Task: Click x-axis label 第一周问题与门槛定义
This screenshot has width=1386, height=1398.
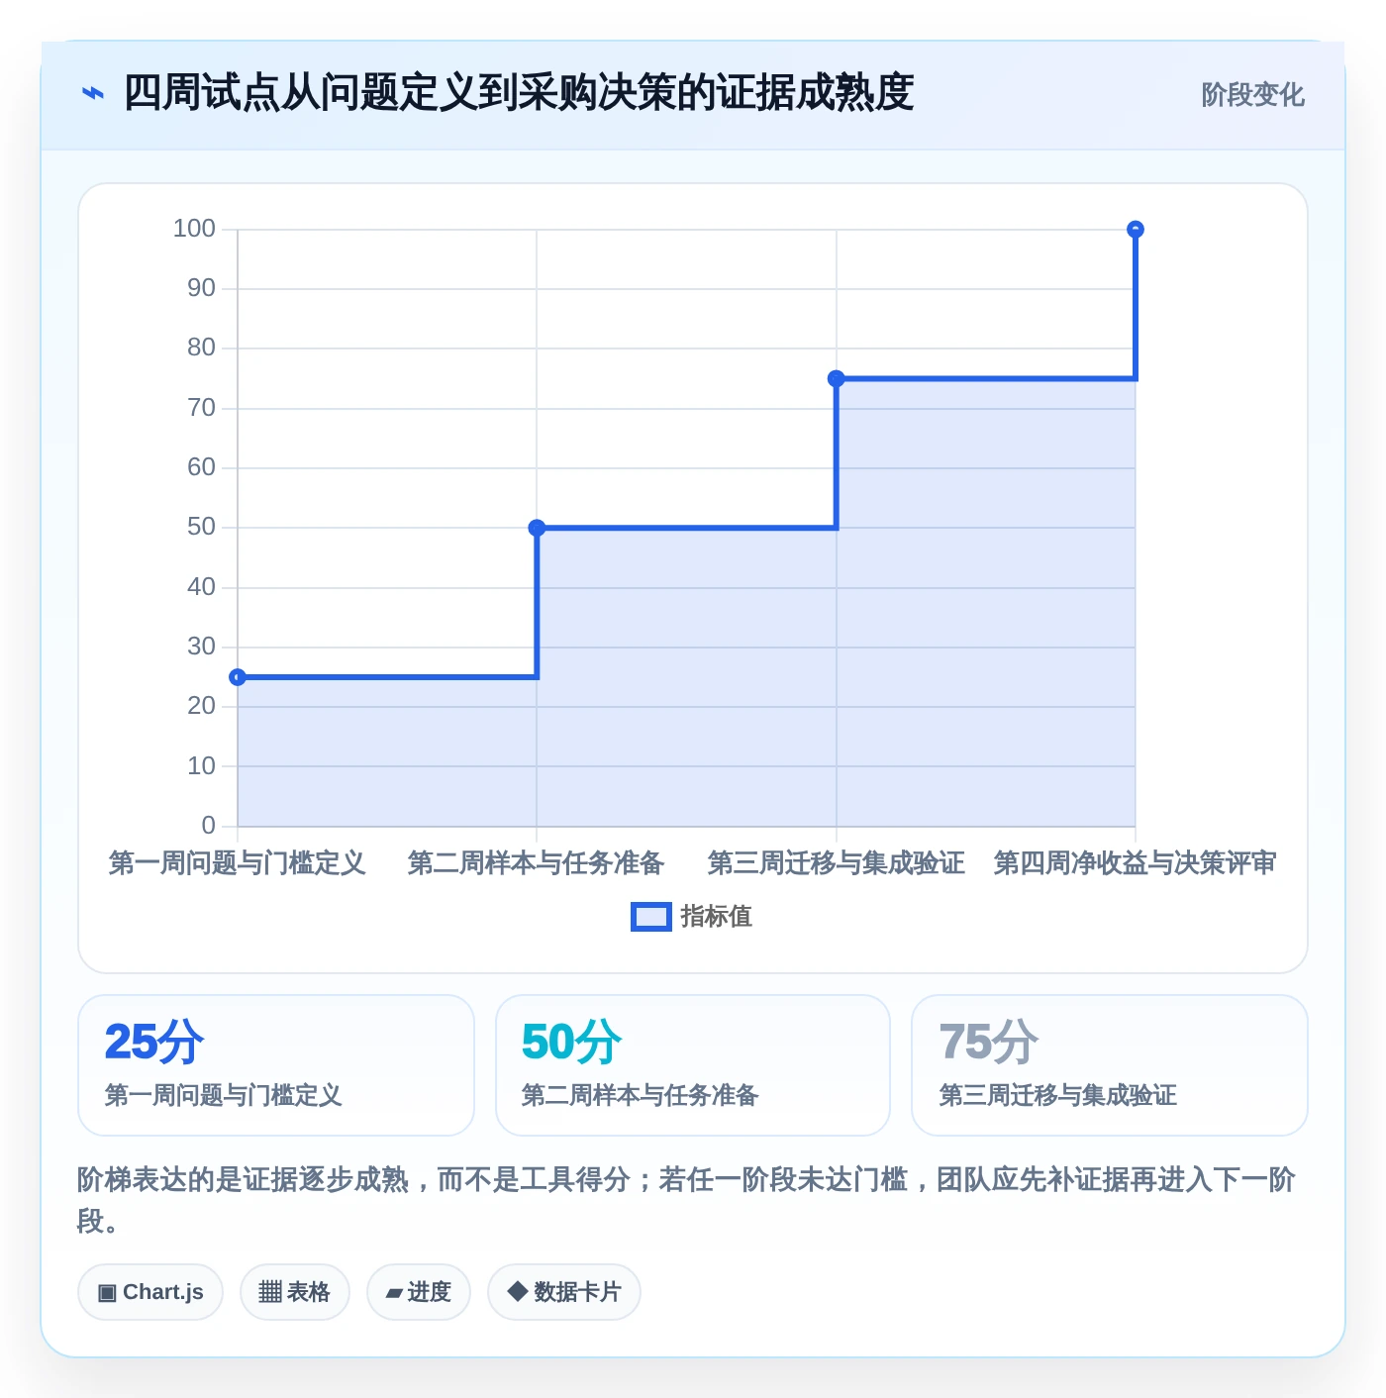Action: [x=238, y=863]
